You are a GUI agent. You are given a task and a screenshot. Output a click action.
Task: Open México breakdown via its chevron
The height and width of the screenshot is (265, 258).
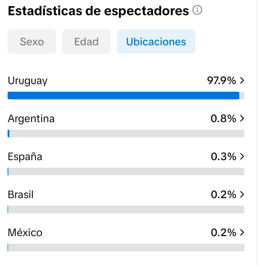pyautogui.click(x=242, y=232)
